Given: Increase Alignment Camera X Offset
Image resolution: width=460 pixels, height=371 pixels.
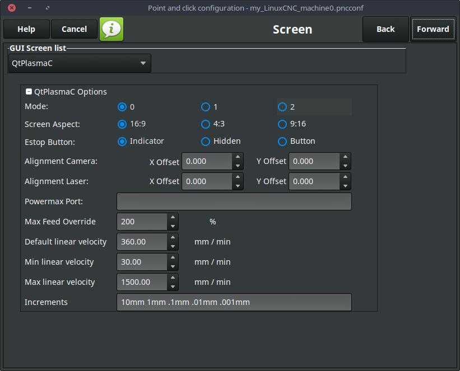Looking at the screenshot, I should (238, 157).
